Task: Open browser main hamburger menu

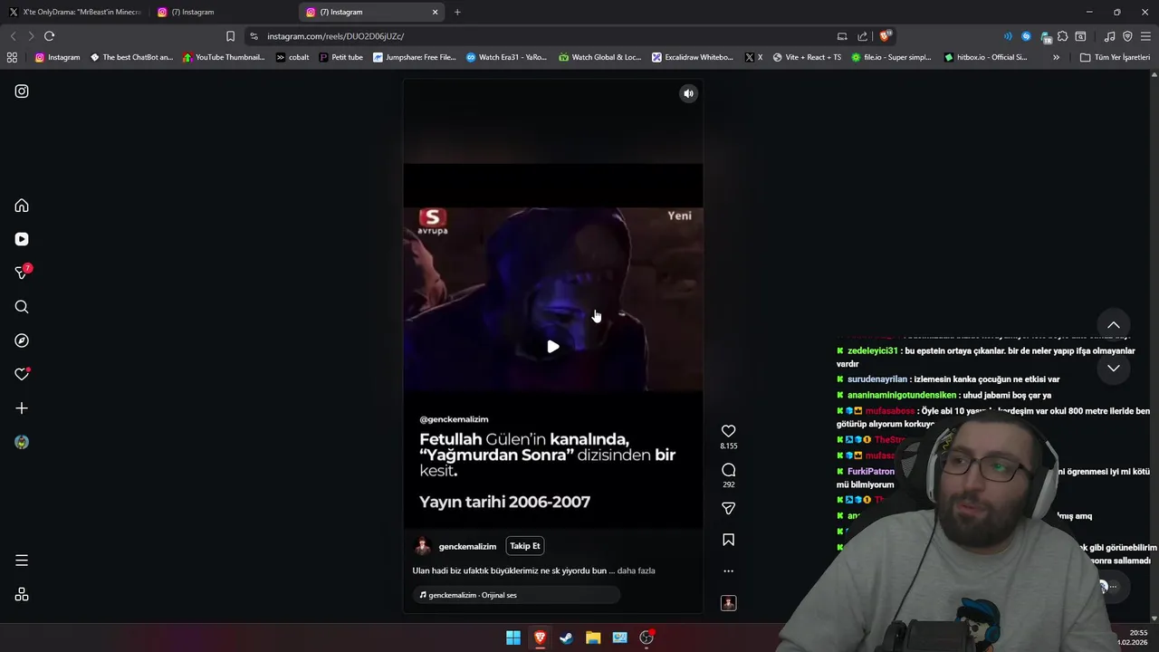Action: [1145, 36]
